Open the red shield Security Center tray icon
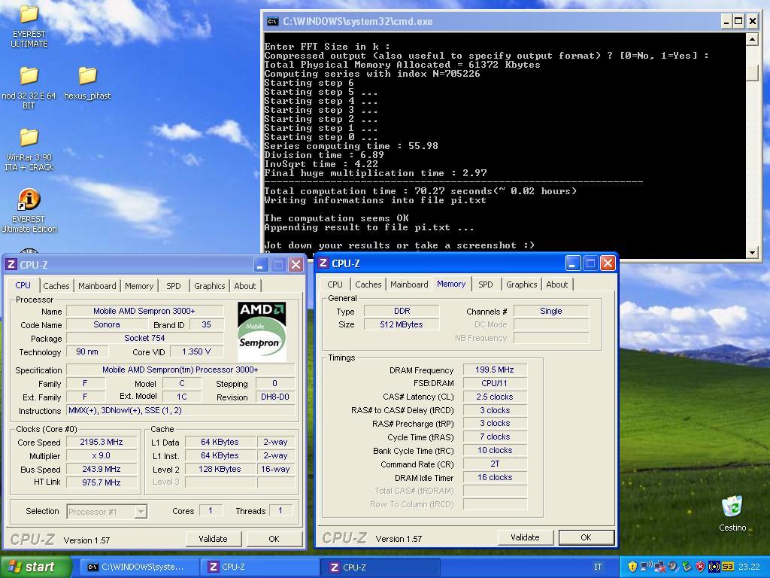Image resolution: width=770 pixels, height=578 pixels. [700, 567]
